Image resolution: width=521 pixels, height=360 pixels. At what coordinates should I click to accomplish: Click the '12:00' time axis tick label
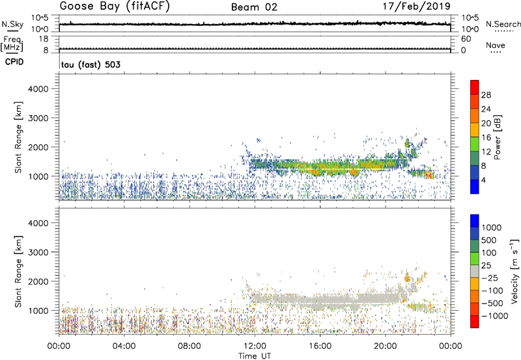(x=255, y=346)
